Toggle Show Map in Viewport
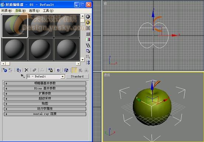 pyautogui.click(x=66, y=70)
